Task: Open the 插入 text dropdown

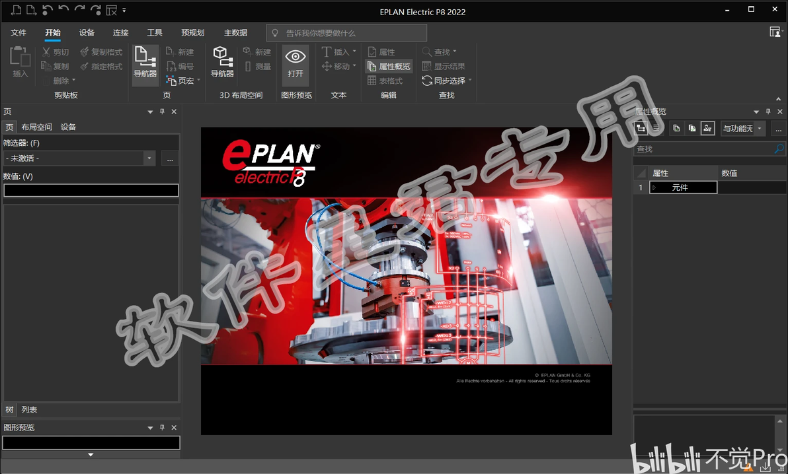Action: coord(354,51)
